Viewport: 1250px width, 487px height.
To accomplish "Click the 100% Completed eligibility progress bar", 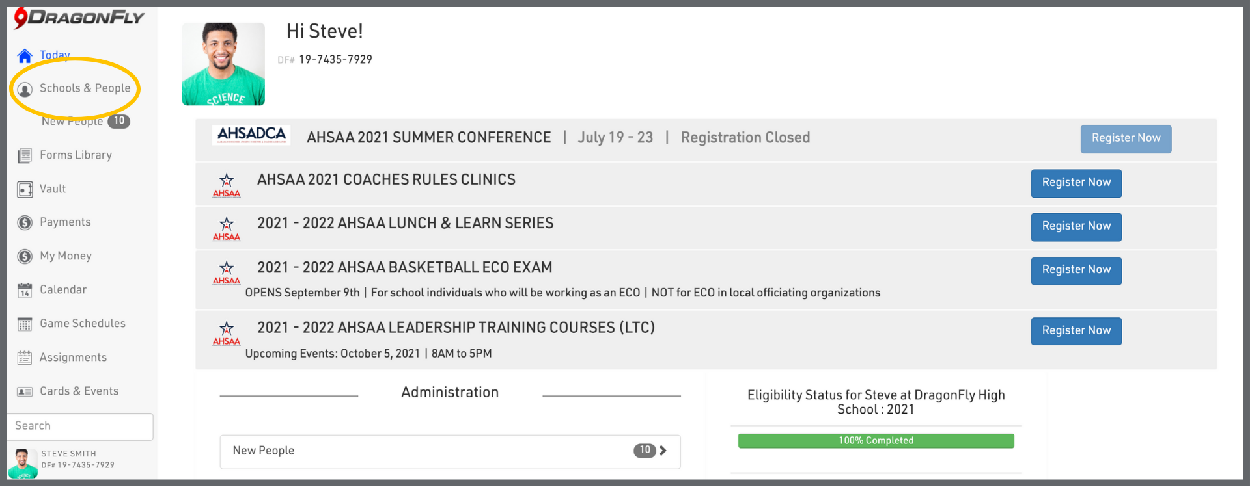I will (x=876, y=441).
